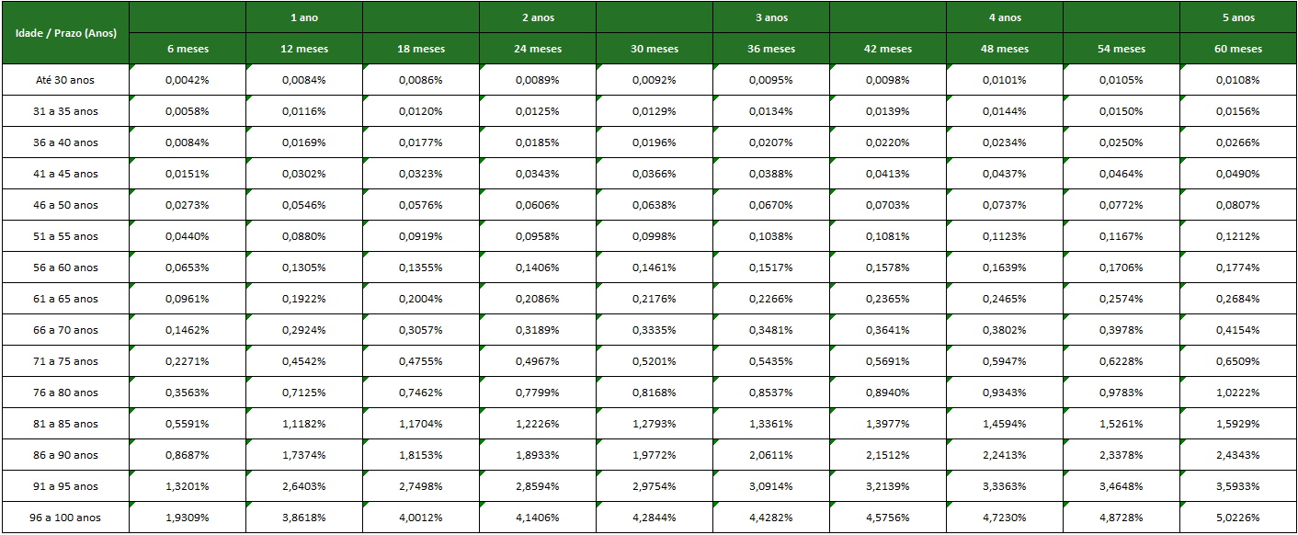Screen dimensions: 1298x535
Task: Select the 5,0226% cell
Action: point(1238,518)
